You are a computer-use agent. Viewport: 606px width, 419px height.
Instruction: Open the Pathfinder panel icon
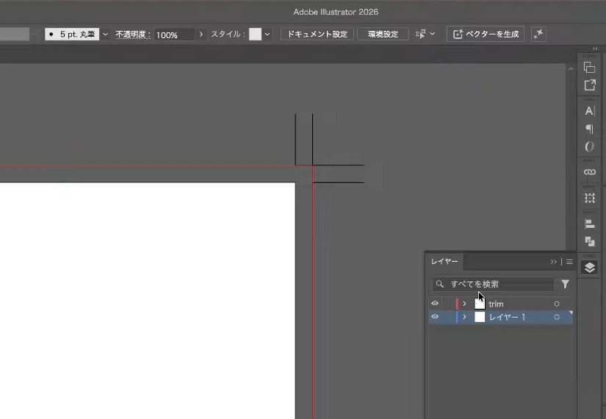click(x=589, y=242)
